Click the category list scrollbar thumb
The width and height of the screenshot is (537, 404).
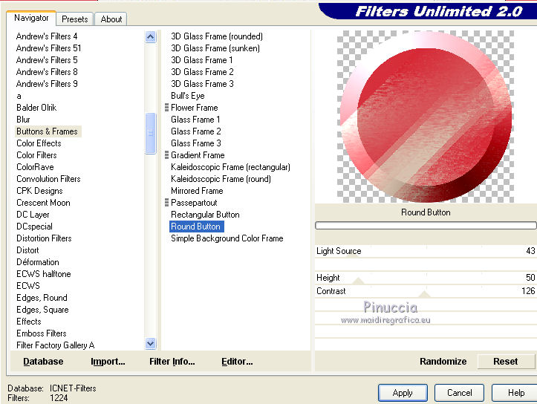pos(150,133)
